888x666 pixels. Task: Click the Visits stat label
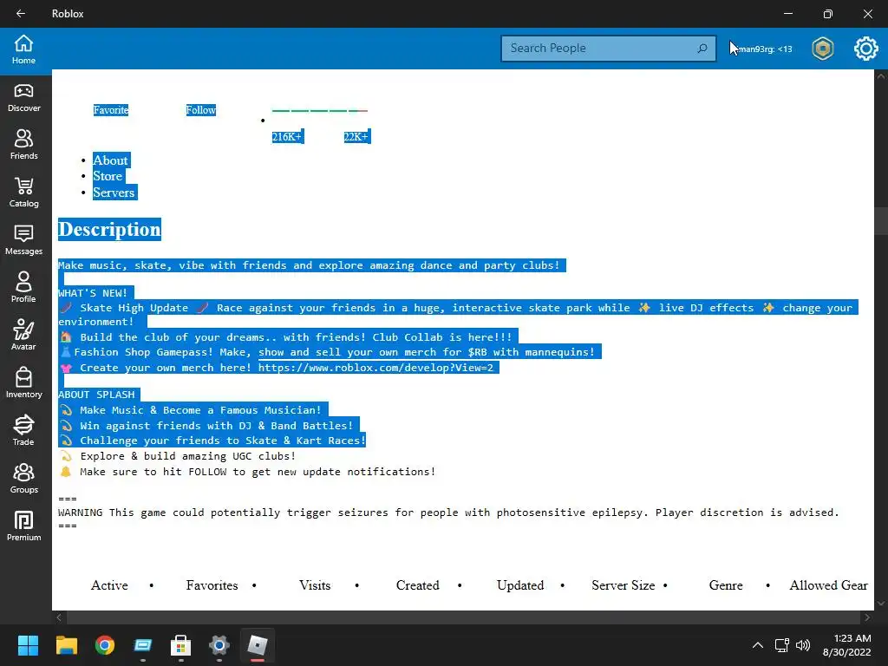[315, 585]
